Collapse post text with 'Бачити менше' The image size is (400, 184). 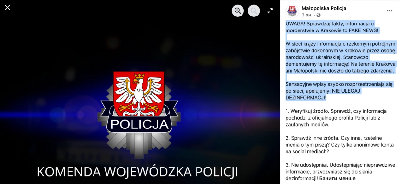click(x=337, y=178)
